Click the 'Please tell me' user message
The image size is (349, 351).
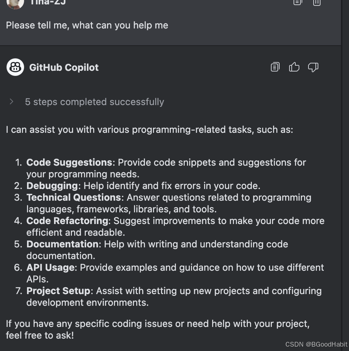(x=87, y=25)
